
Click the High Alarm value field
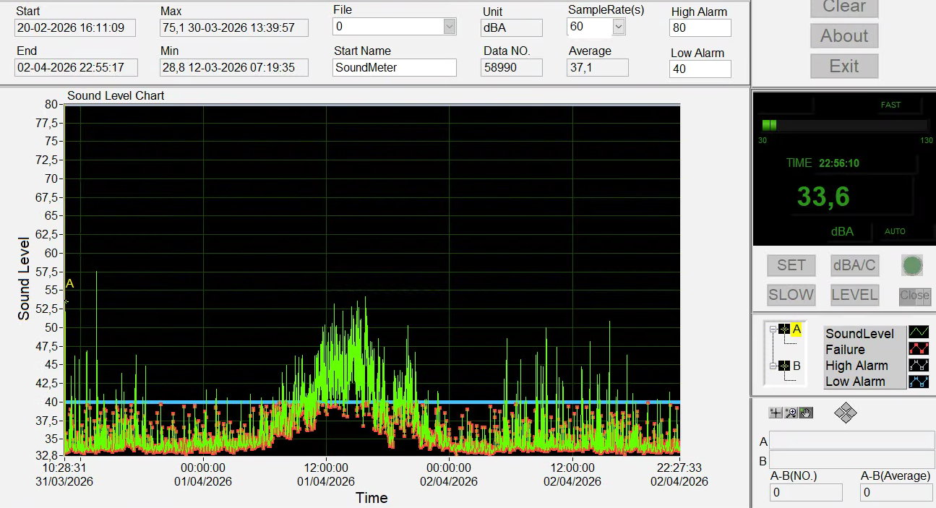click(x=700, y=28)
